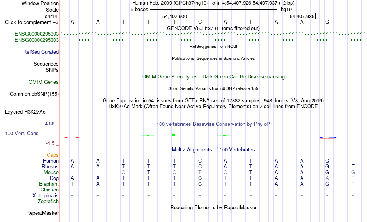The width and height of the screenshot is (367, 222).
Task: Click the 54,407,930 position marker
Action: (175, 16)
